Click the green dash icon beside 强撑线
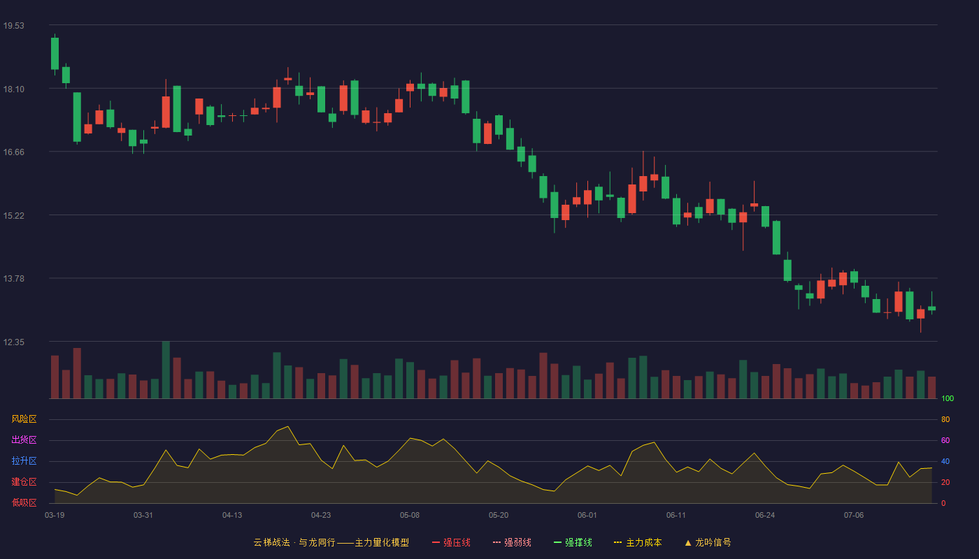 pos(557,542)
